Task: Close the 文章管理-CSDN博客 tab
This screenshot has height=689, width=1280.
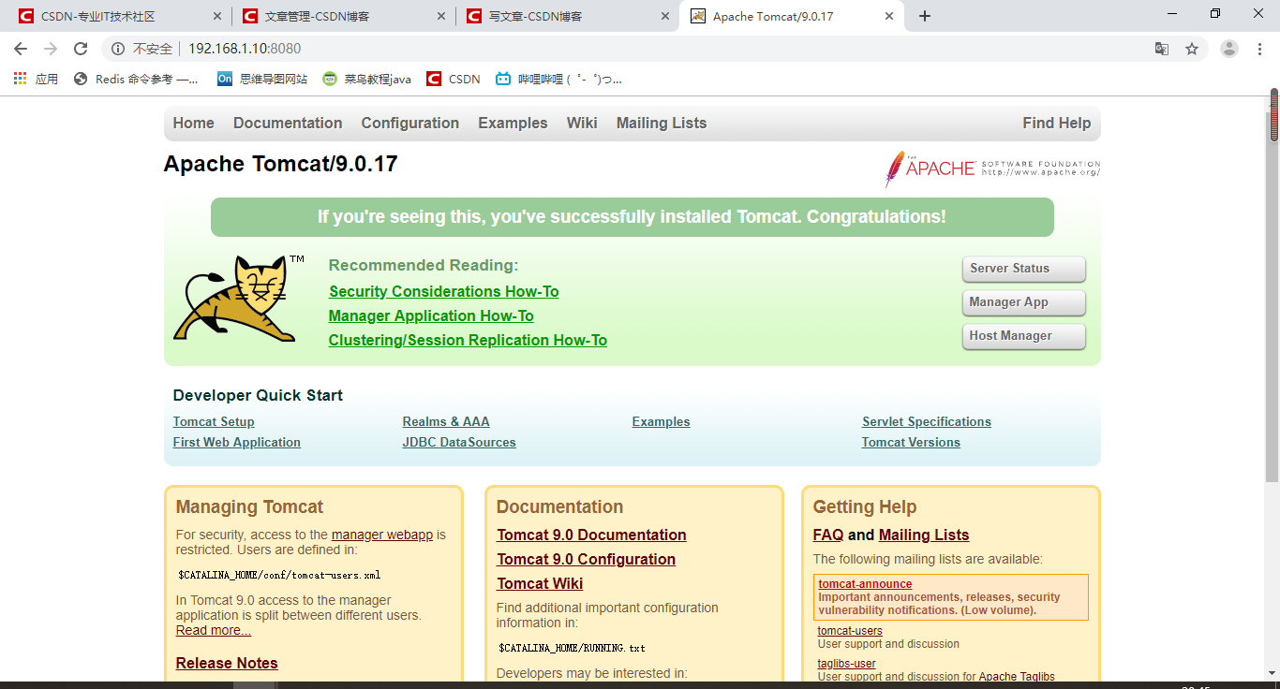Action: coord(440,16)
